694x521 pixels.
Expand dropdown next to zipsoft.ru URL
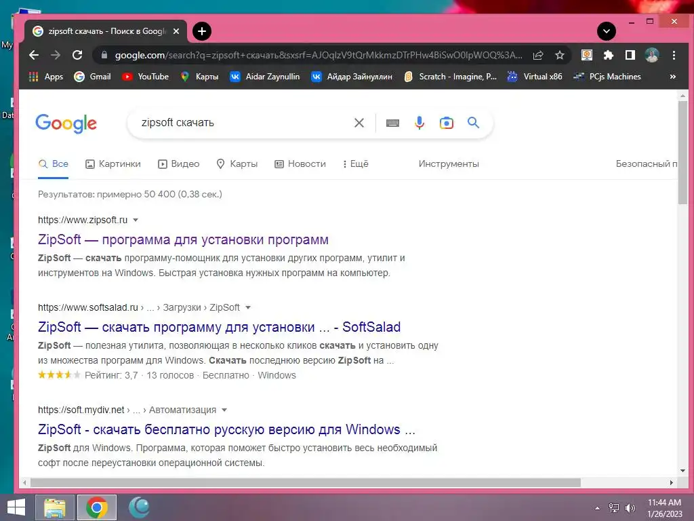[136, 220]
